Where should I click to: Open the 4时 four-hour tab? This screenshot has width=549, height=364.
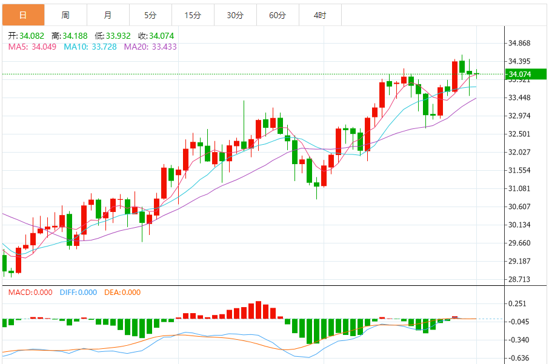coord(320,15)
